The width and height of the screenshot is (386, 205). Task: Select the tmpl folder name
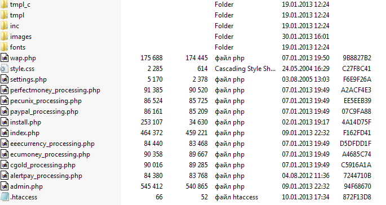[x=17, y=15]
